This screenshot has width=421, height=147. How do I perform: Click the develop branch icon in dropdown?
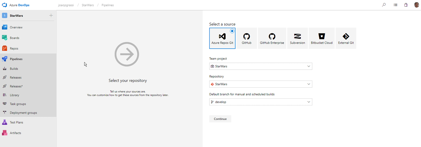click(212, 102)
